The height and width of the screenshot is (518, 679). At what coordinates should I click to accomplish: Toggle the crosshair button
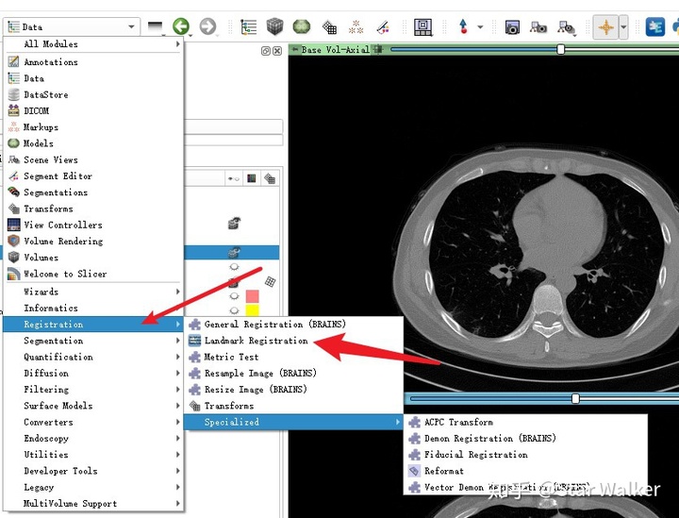coord(605,27)
